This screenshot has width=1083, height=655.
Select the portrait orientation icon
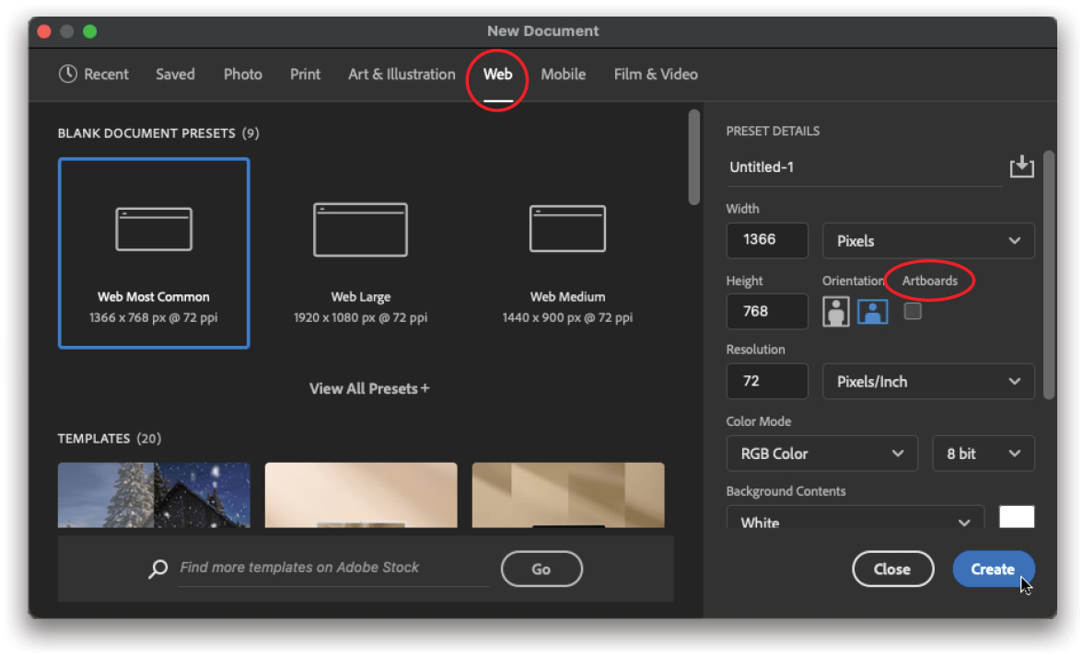[835, 311]
